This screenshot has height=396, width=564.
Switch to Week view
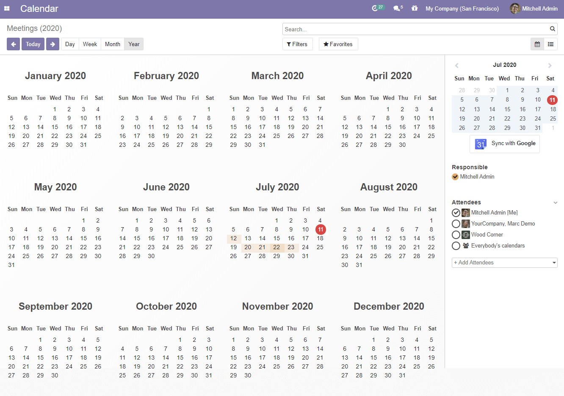90,44
